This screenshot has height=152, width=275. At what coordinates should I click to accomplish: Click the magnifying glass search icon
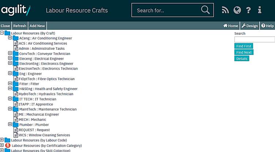tap(206, 10)
